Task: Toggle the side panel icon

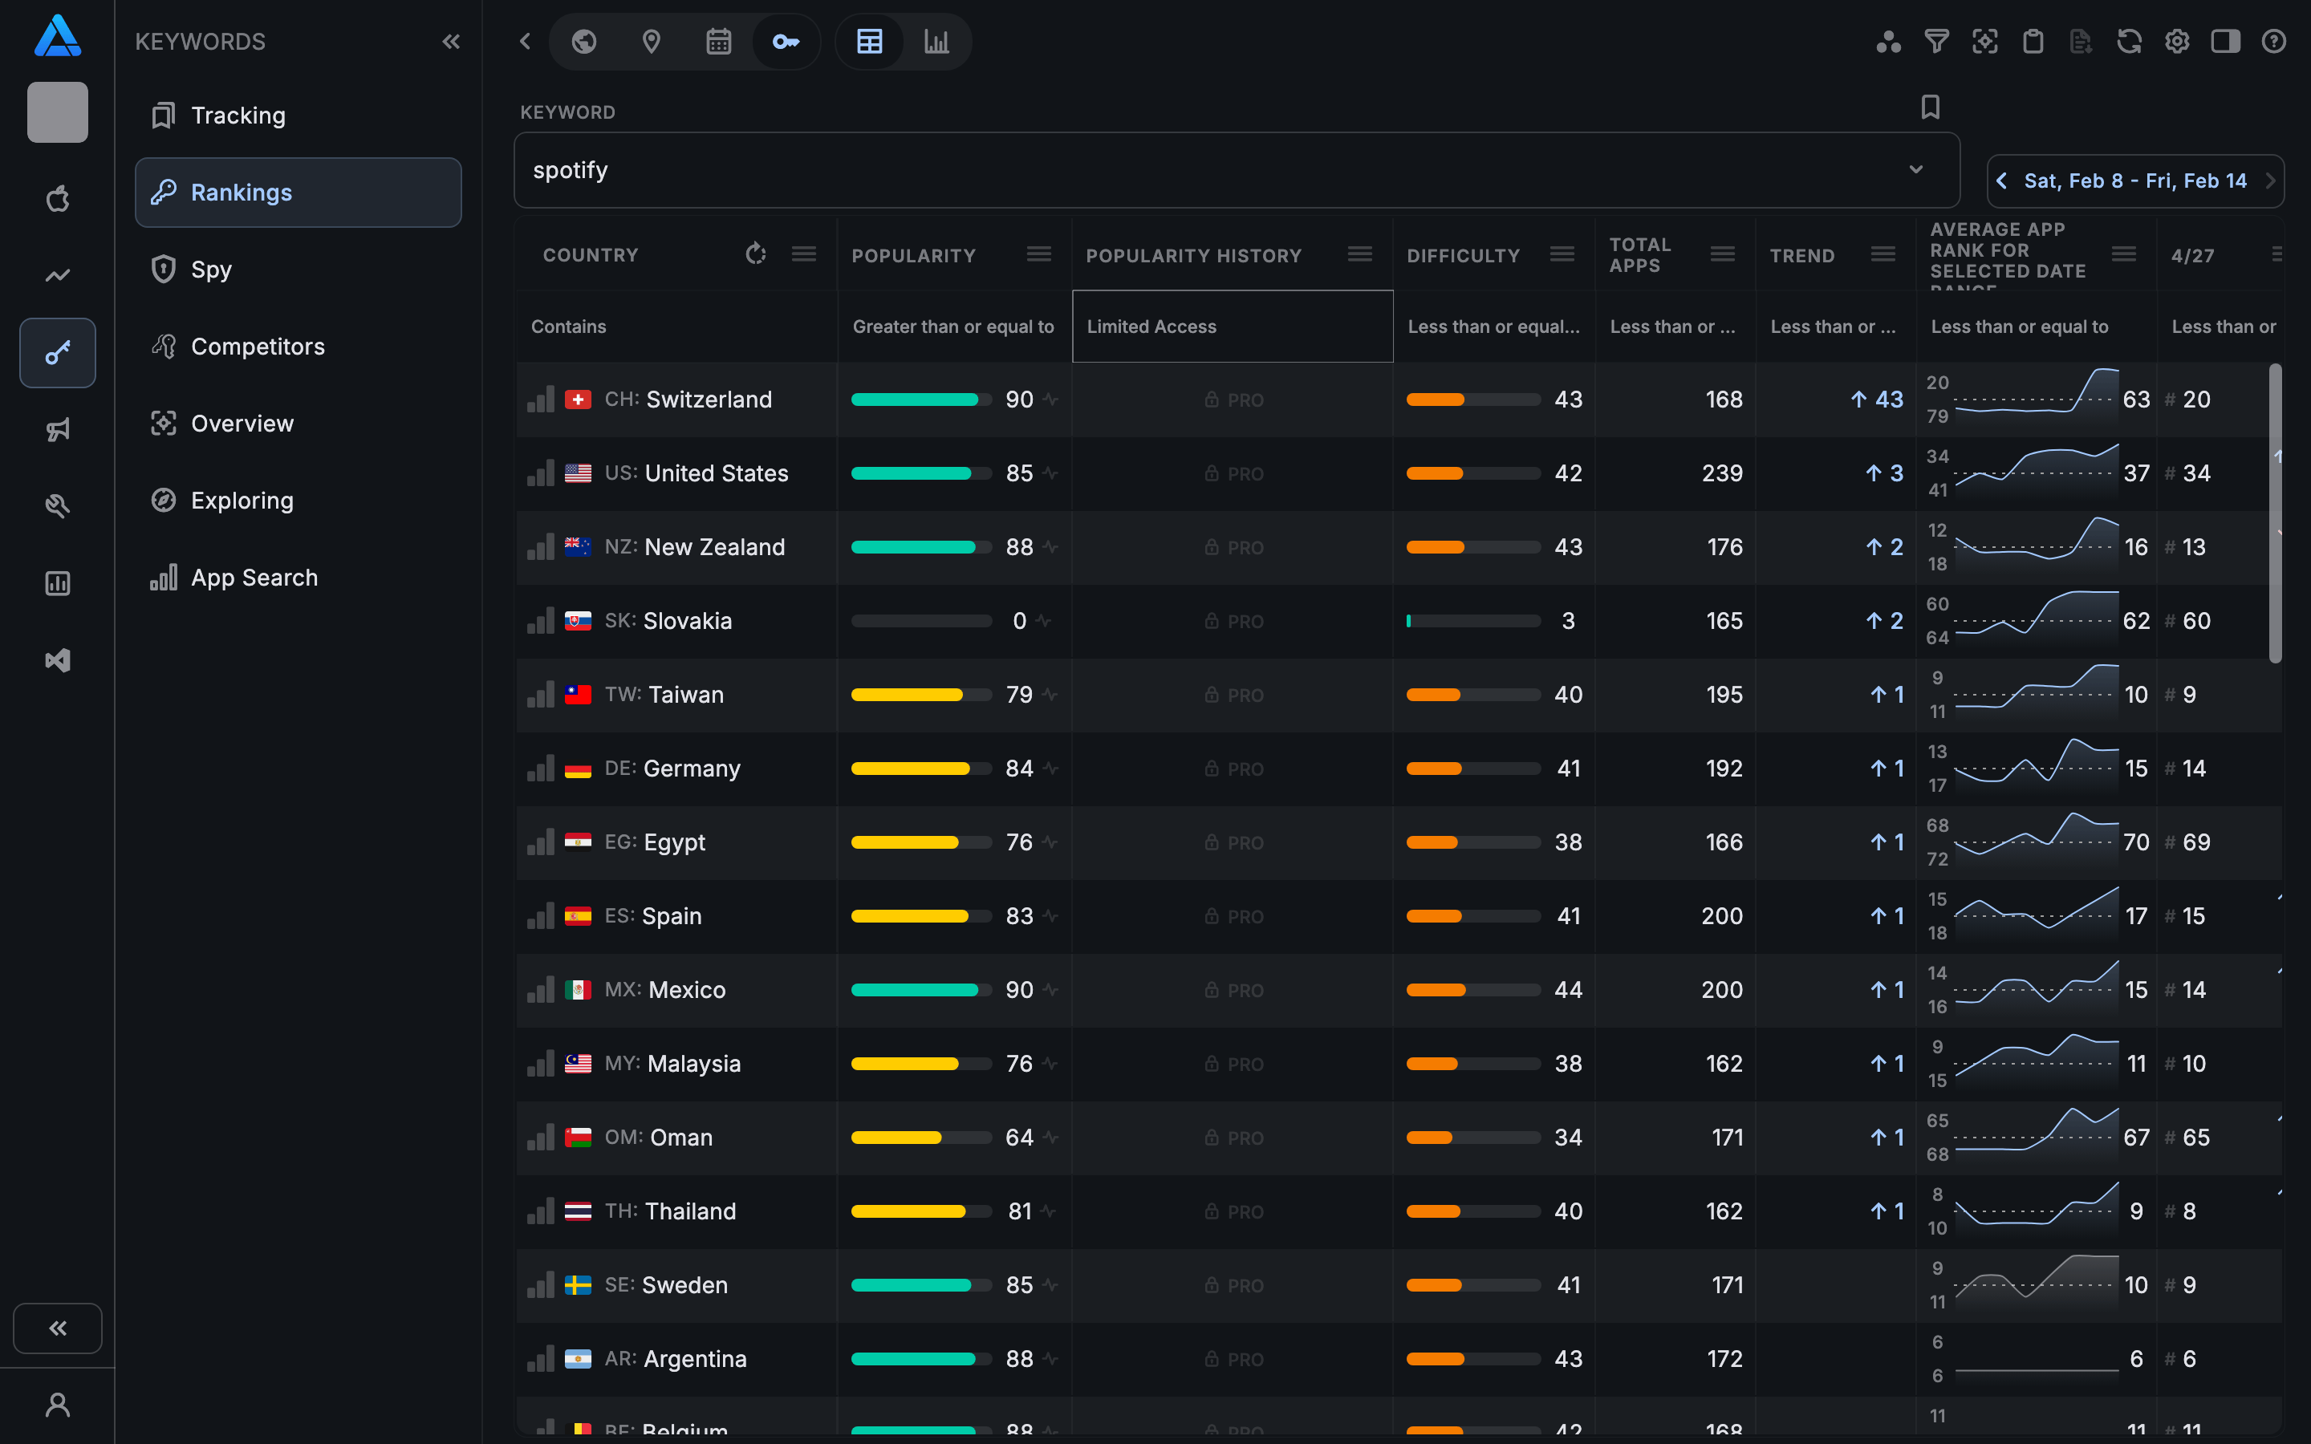Action: [2225, 41]
